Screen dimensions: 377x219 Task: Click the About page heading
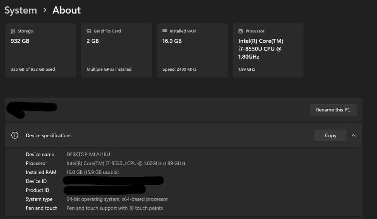tap(67, 10)
